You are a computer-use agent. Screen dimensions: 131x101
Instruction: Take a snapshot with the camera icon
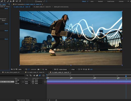[x=39, y=69]
